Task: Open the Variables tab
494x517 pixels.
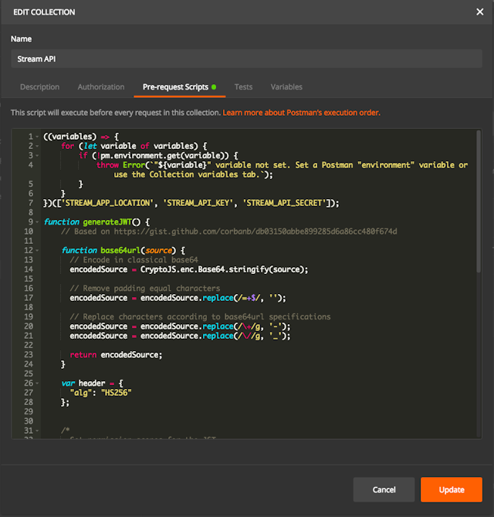Action: [x=286, y=87]
